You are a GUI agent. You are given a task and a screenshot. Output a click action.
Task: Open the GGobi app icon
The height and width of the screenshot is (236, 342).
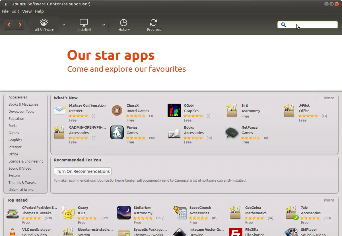(174, 110)
